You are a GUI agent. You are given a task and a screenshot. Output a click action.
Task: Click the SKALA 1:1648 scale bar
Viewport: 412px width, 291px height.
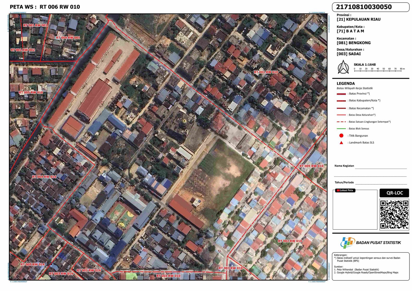(377, 70)
